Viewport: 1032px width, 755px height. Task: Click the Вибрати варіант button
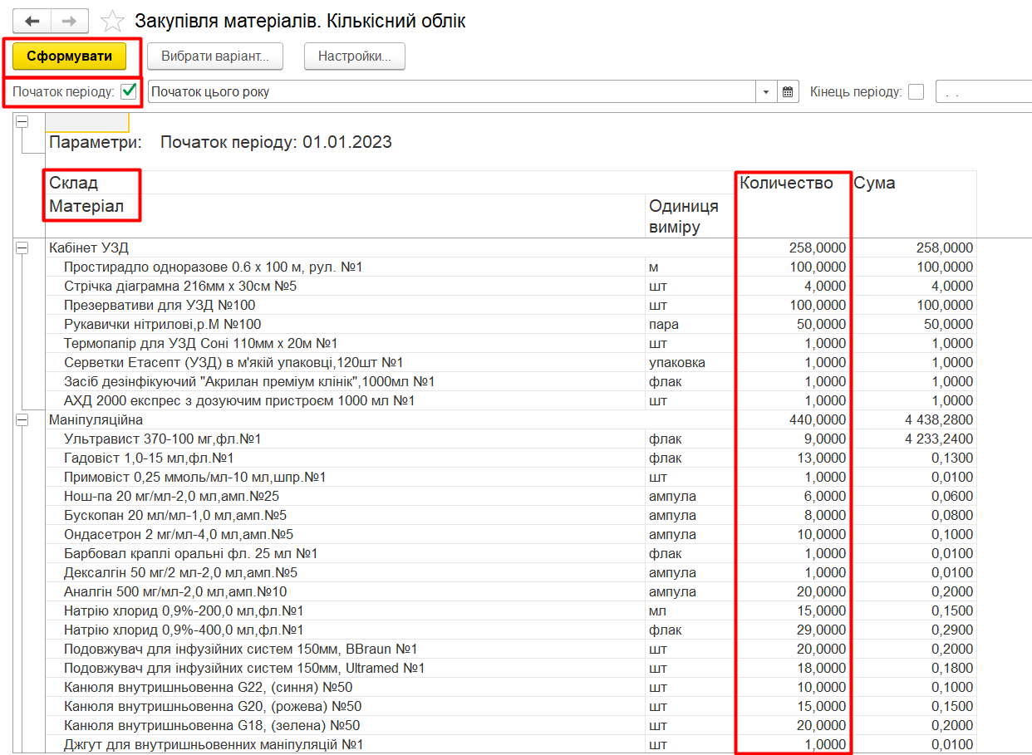(215, 56)
